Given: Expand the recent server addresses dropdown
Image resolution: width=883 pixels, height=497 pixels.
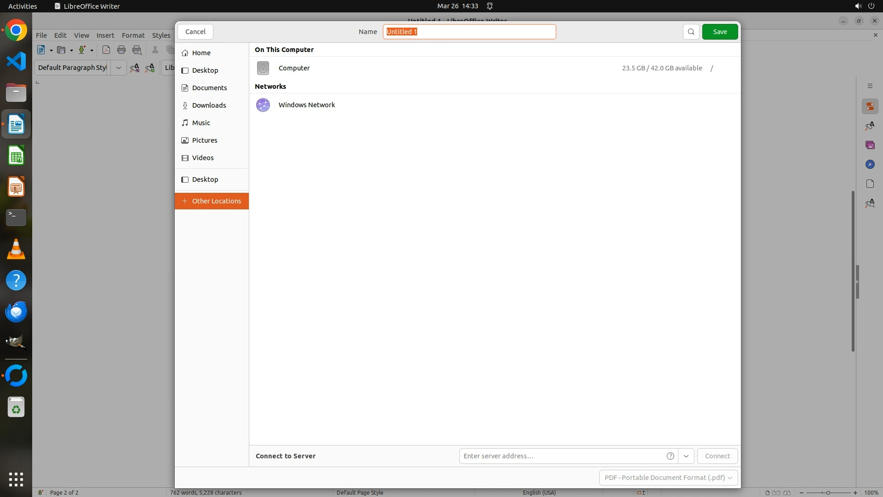Looking at the screenshot, I should (x=686, y=456).
